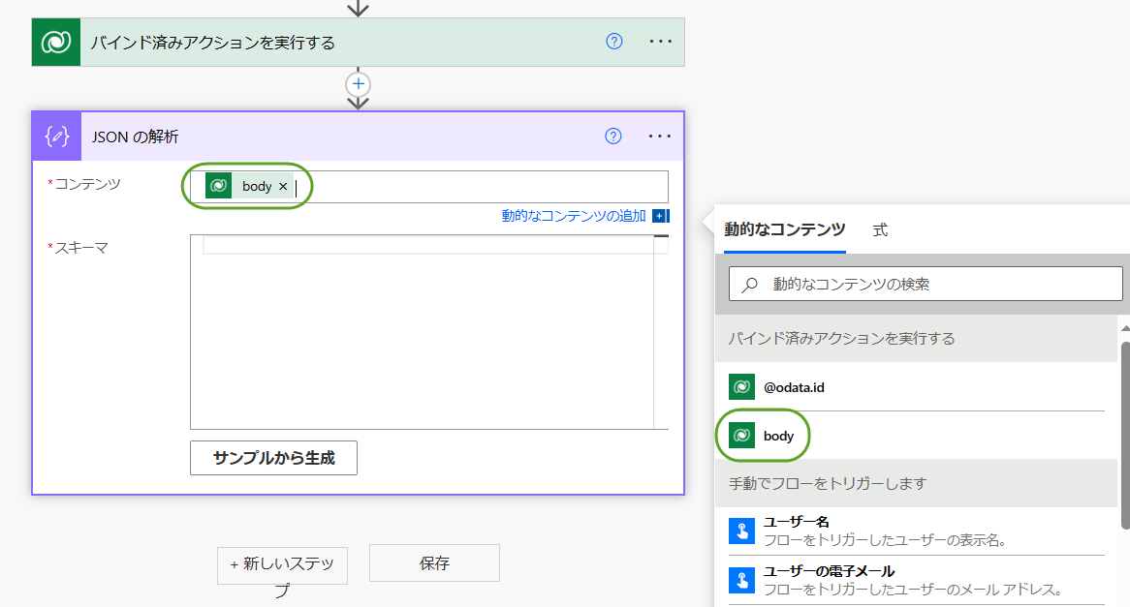This screenshot has height=607, width=1130.
Task: Click the バインド済みアクションを実行する card title
Action: 213,43
